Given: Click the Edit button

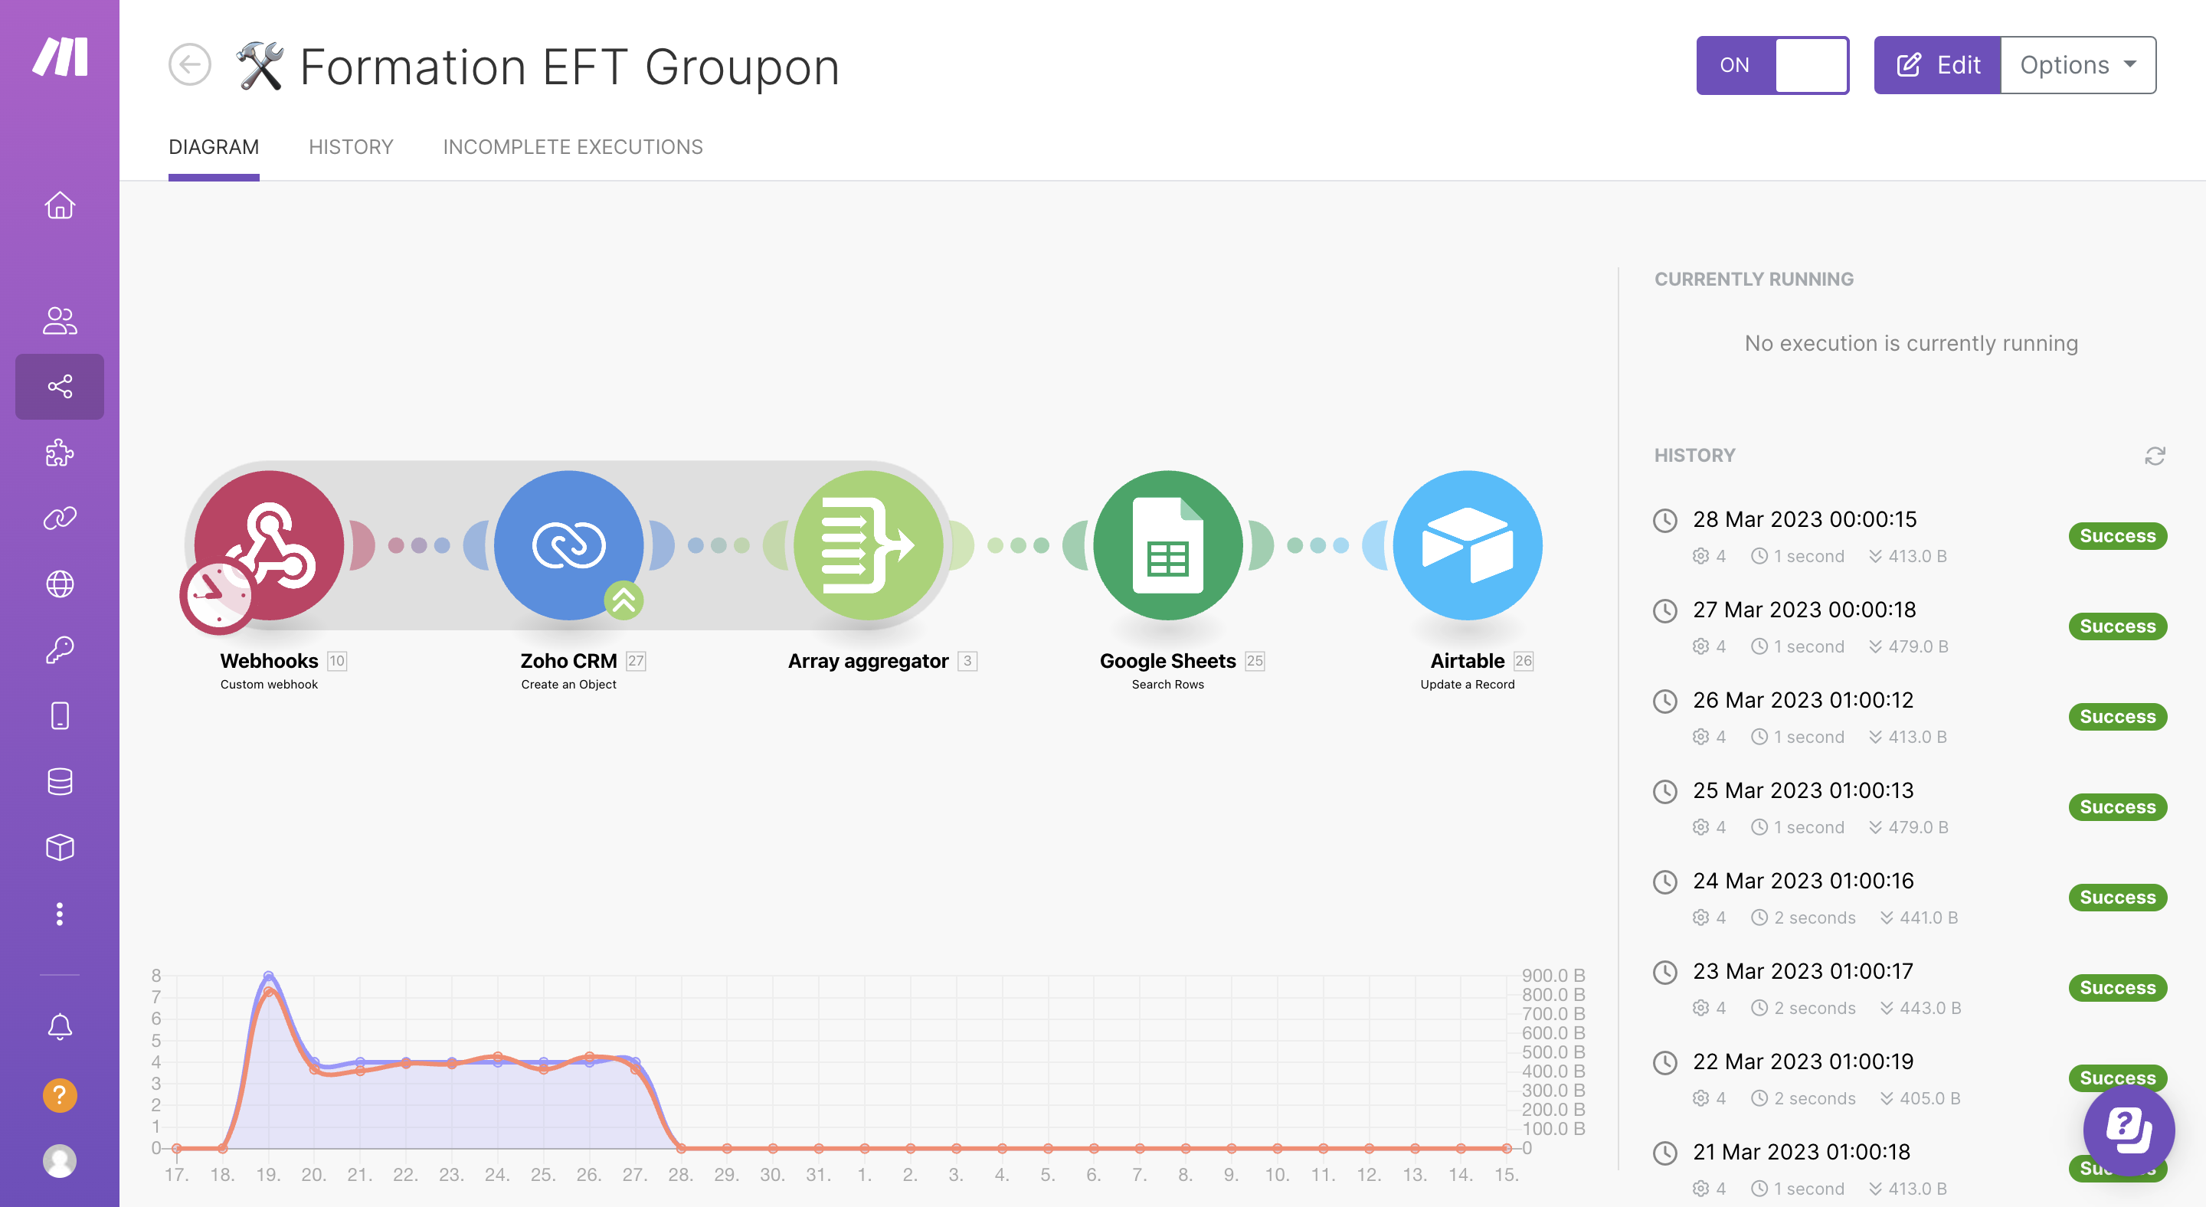Looking at the screenshot, I should (x=1937, y=65).
